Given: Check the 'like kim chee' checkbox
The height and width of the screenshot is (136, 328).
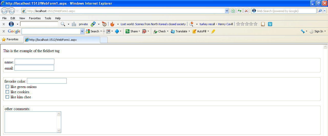Looking at the screenshot, I should pyautogui.click(x=7, y=97).
